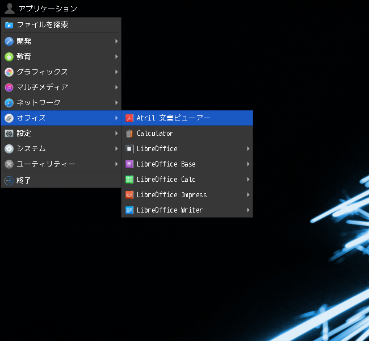
Task: Click the LibreOffice start center icon
Action: (x=129, y=149)
